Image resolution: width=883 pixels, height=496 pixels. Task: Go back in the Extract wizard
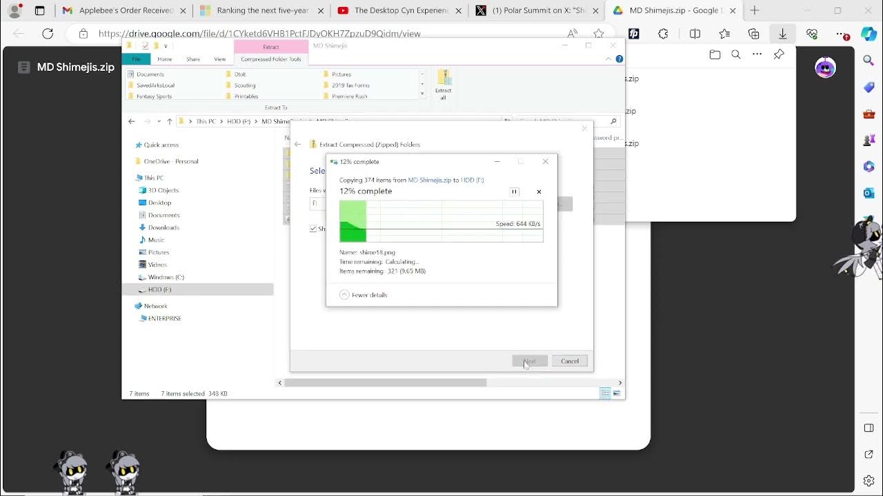(298, 144)
